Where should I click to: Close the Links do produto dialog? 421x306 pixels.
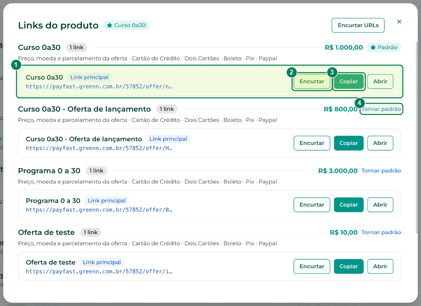399,22
